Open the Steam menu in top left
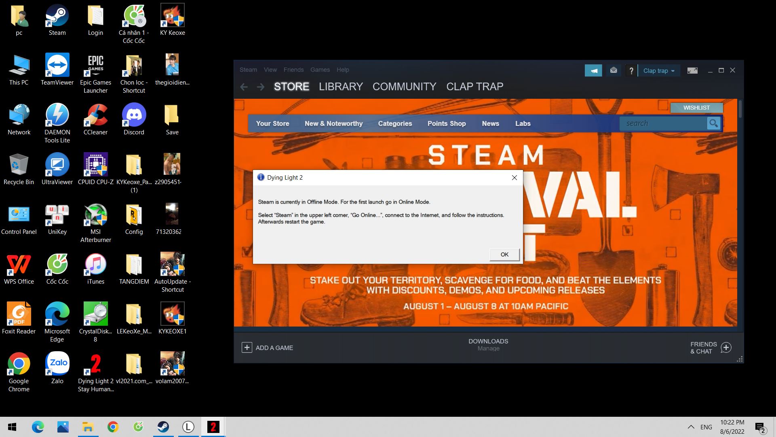776x437 pixels. tap(248, 69)
